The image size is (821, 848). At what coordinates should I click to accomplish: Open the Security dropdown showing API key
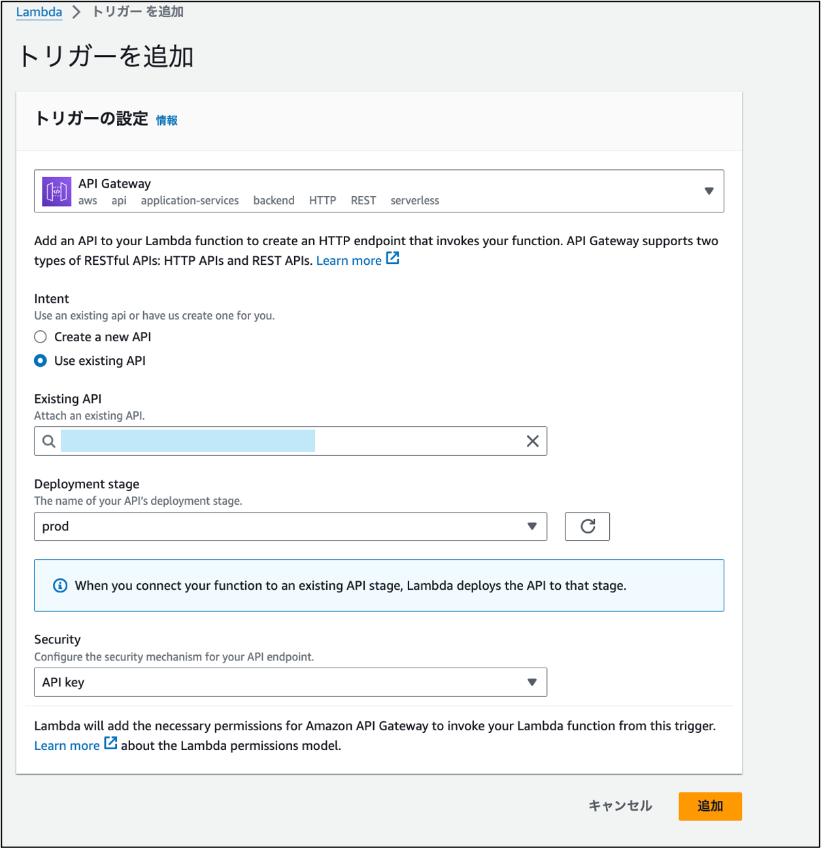pos(290,682)
